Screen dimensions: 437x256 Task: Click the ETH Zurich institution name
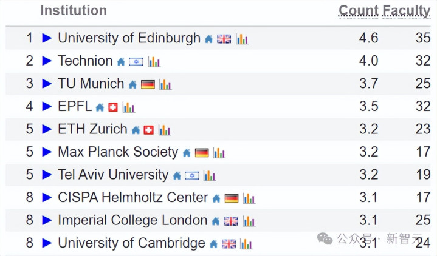pos(92,129)
